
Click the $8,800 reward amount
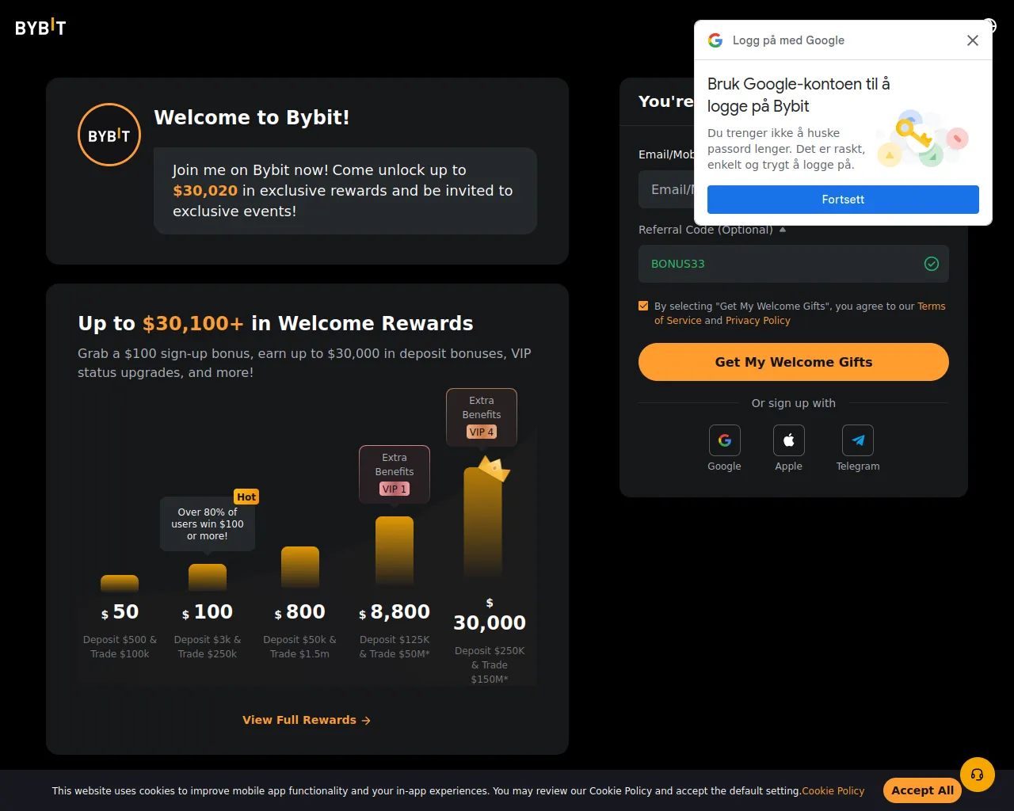click(x=395, y=612)
